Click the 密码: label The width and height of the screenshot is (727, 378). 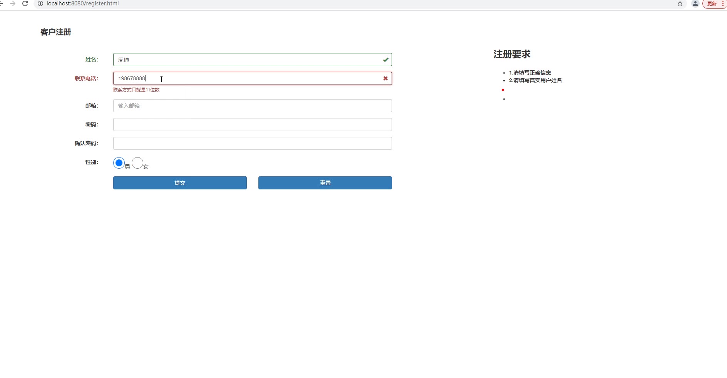point(92,124)
